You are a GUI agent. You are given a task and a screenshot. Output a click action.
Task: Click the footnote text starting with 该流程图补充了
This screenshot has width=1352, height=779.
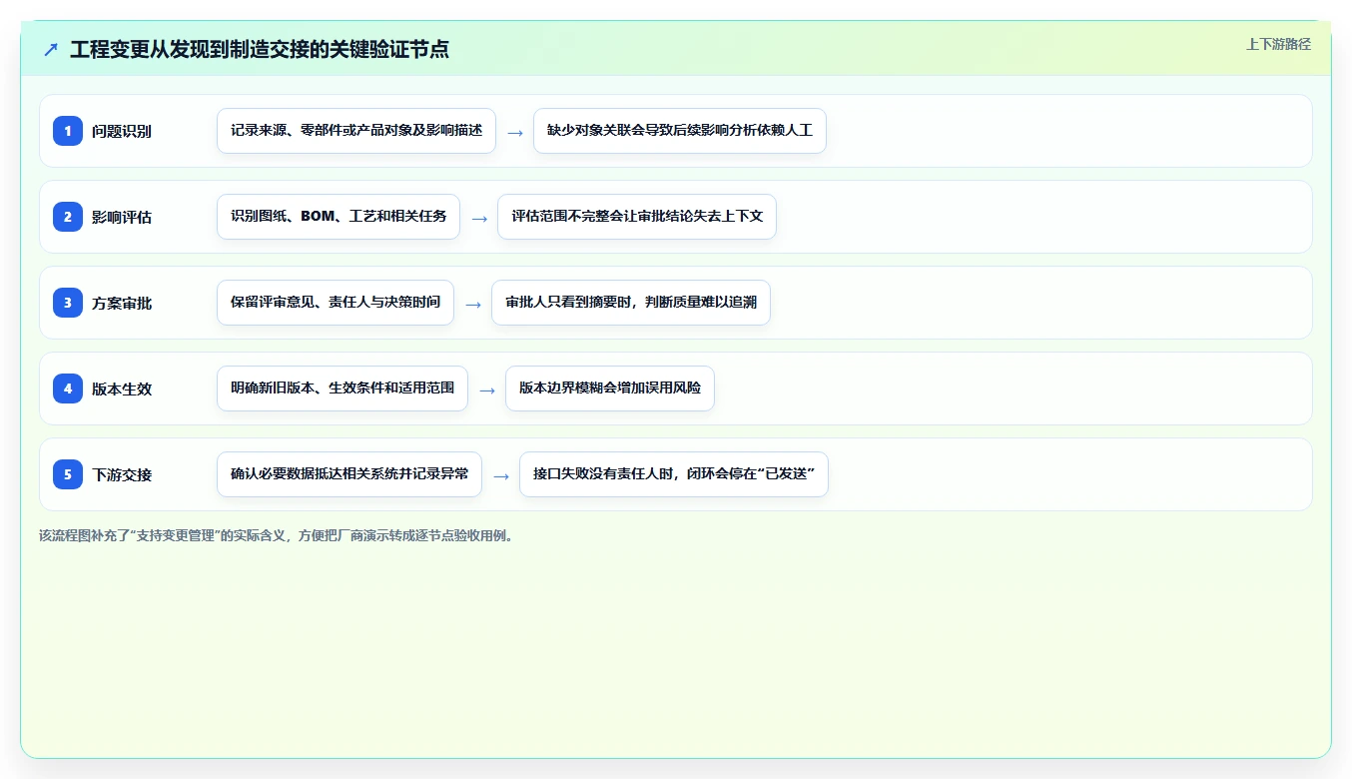[x=279, y=535]
